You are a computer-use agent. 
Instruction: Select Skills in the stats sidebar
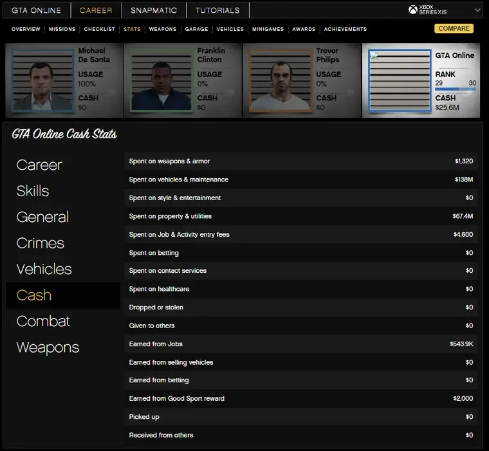(33, 191)
